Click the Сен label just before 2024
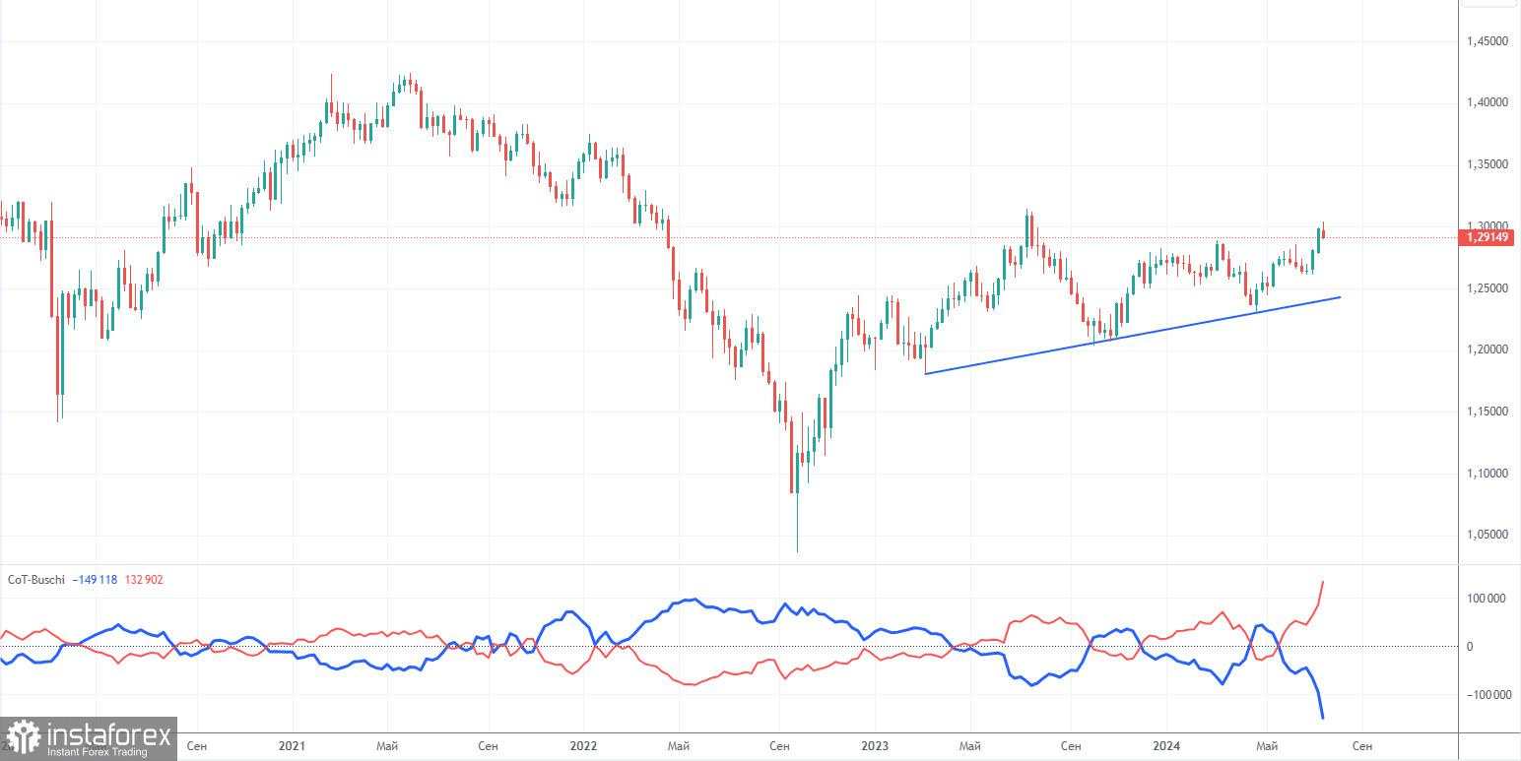 [1071, 746]
